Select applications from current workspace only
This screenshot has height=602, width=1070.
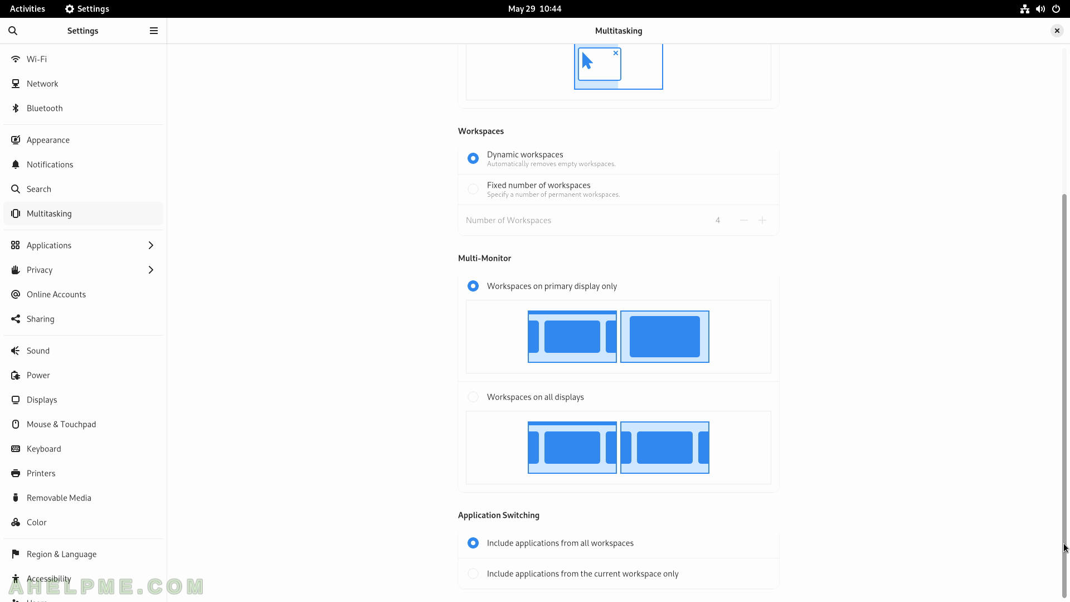pyautogui.click(x=473, y=574)
